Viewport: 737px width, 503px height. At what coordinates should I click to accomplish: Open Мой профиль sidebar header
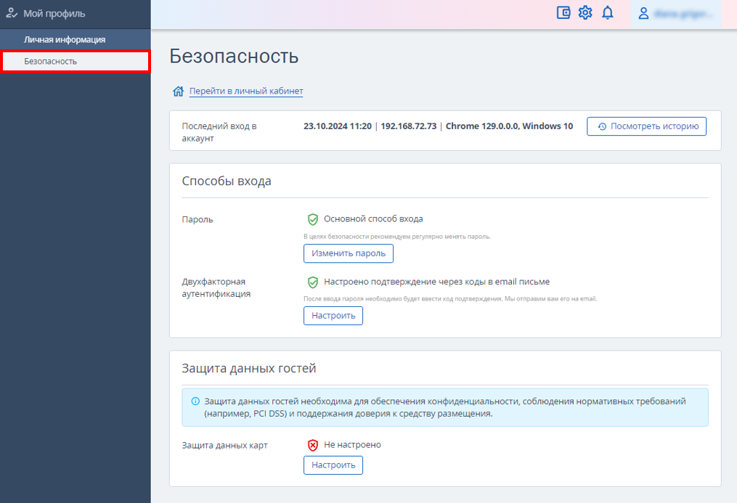(x=76, y=14)
